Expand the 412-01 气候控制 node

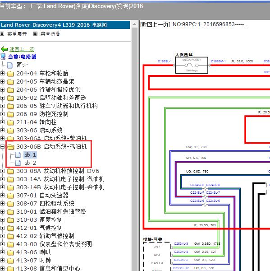pyautogui.click(x=2, y=228)
